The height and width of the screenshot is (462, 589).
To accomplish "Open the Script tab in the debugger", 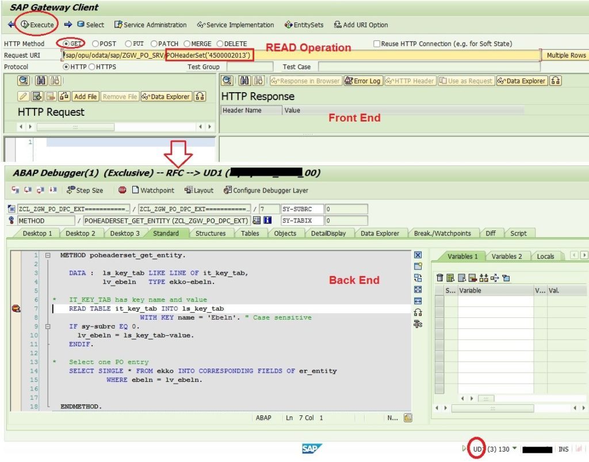I will click(518, 233).
